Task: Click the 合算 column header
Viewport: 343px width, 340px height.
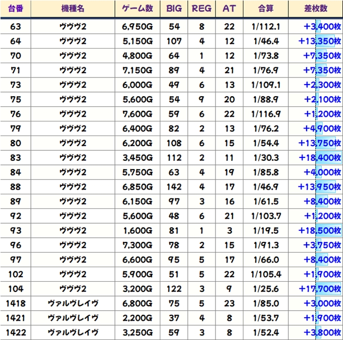Action: click(265, 9)
